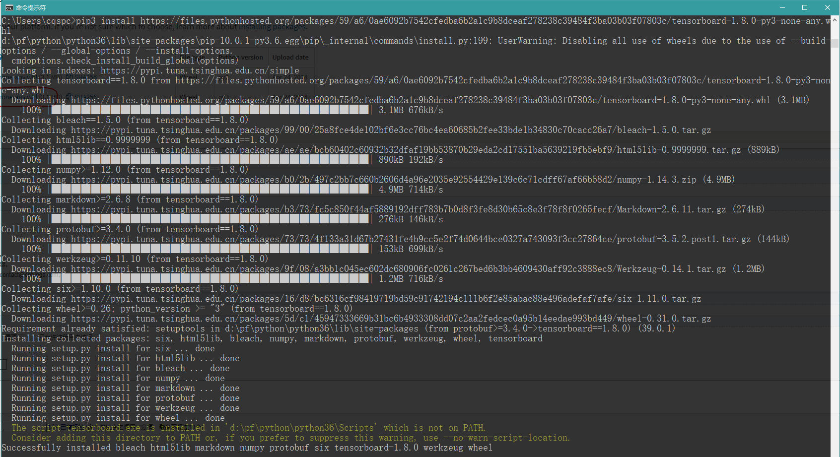Click the numpy-1.14.3.zip download URL
The height and width of the screenshot is (457, 840).
point(384,180)
